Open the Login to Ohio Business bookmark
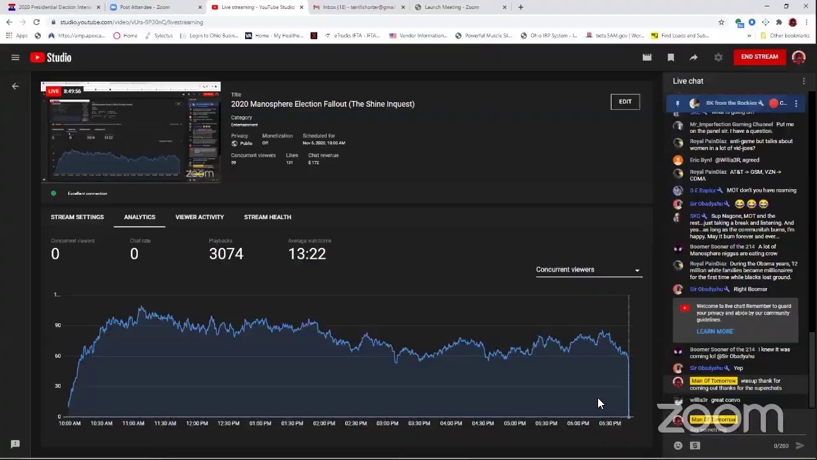This screenshot has width=817, height=460. coord(209,36)
